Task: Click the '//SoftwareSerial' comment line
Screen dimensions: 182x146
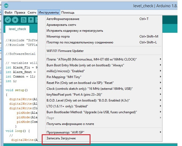Action: pos(21,54)
